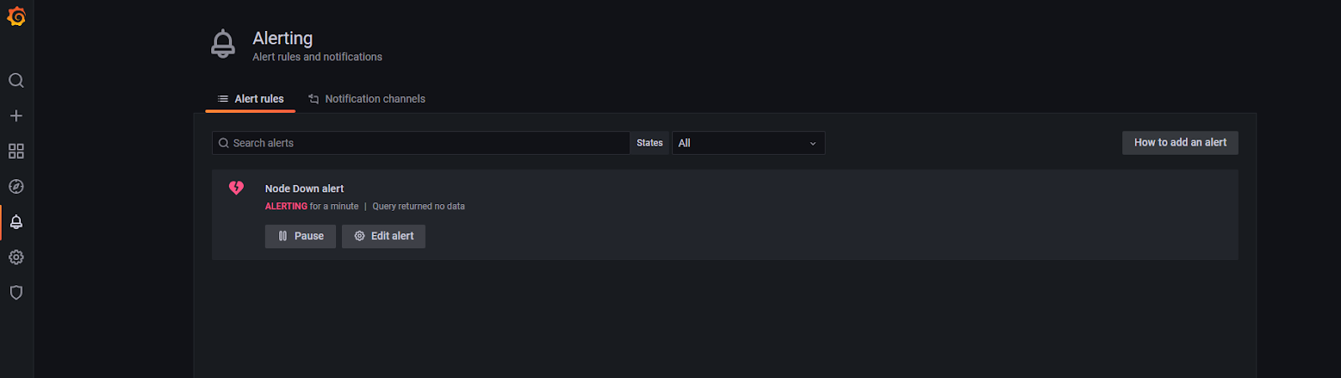The image size is (1341, 378).
Task: Open Server Admin shield icon in sidebar
Action: (x=16, y=293)
